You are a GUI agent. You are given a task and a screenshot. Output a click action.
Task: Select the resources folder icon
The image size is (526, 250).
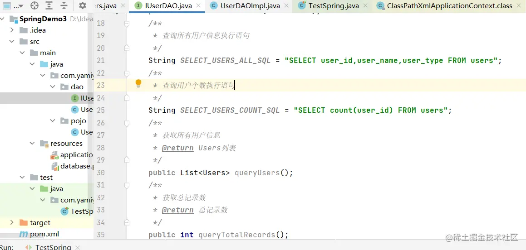[44, 143]
